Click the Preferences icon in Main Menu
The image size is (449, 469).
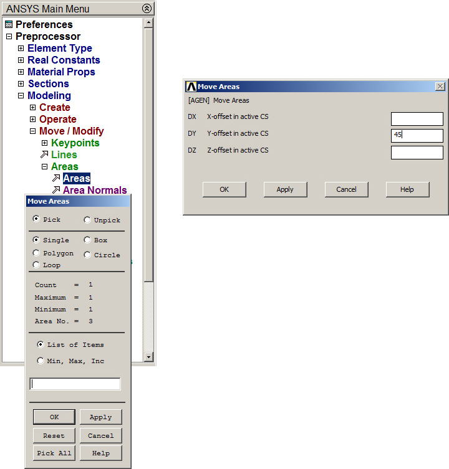pyautogui.click(x=9, y=25)
